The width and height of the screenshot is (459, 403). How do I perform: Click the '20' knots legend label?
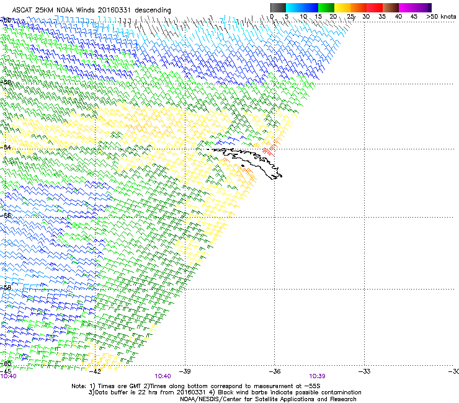(x=333, y=17)
